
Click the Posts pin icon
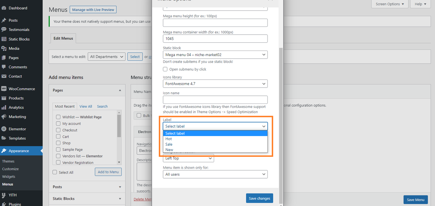click(x=4, y=20)
